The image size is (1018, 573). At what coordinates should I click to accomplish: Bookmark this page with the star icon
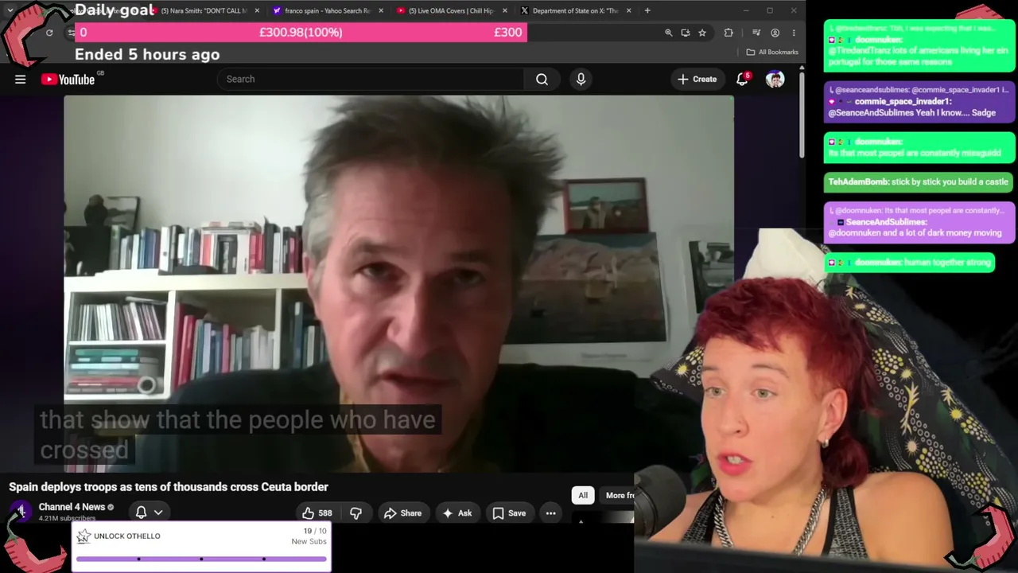[x=702, y=33]
